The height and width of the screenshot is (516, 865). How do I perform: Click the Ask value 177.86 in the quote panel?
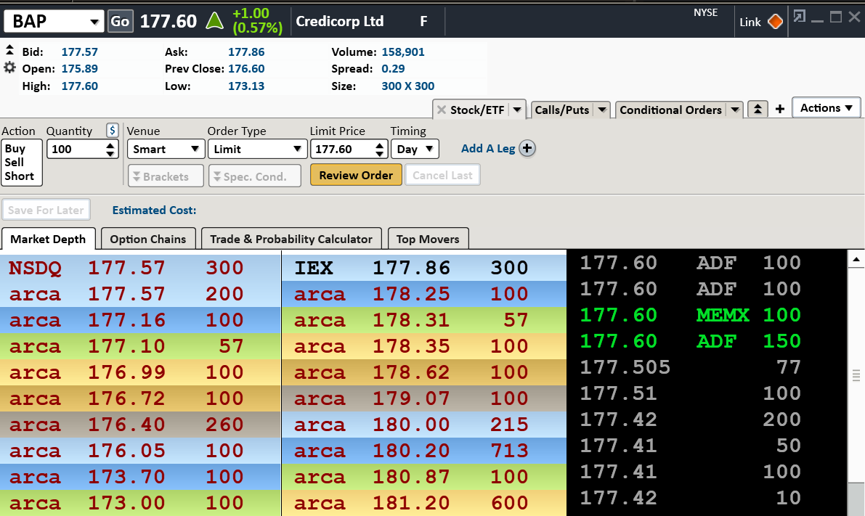(246, 52)
